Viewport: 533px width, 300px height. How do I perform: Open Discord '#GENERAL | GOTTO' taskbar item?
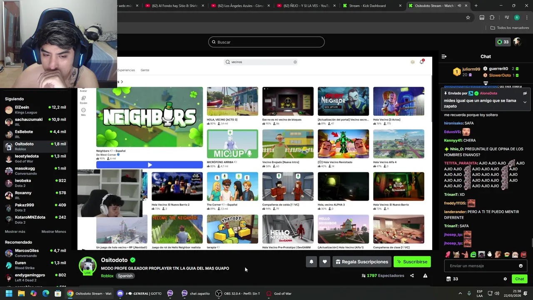point(139,293)
